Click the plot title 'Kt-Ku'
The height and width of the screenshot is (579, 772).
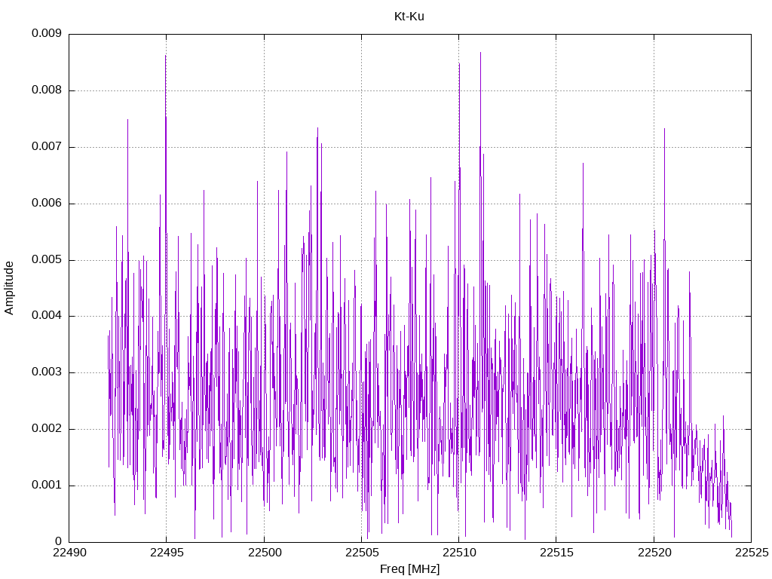coord(409,17)
